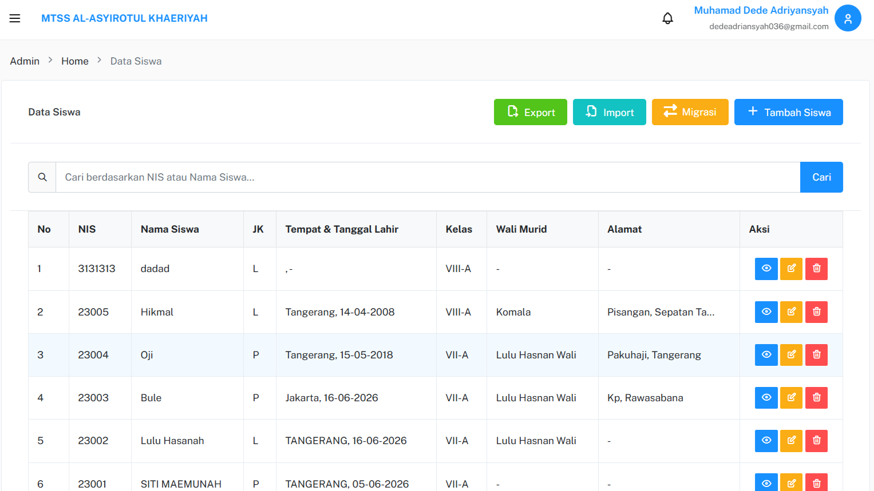Click the Cari search button
The image size is (874, 491).
(821, 177)
